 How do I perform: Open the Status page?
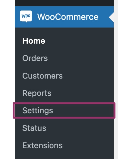coord(34,128)
